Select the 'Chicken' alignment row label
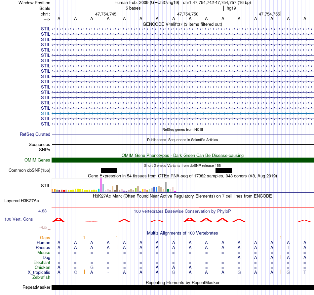Screen dimensions: 314x295 [42, 267]
